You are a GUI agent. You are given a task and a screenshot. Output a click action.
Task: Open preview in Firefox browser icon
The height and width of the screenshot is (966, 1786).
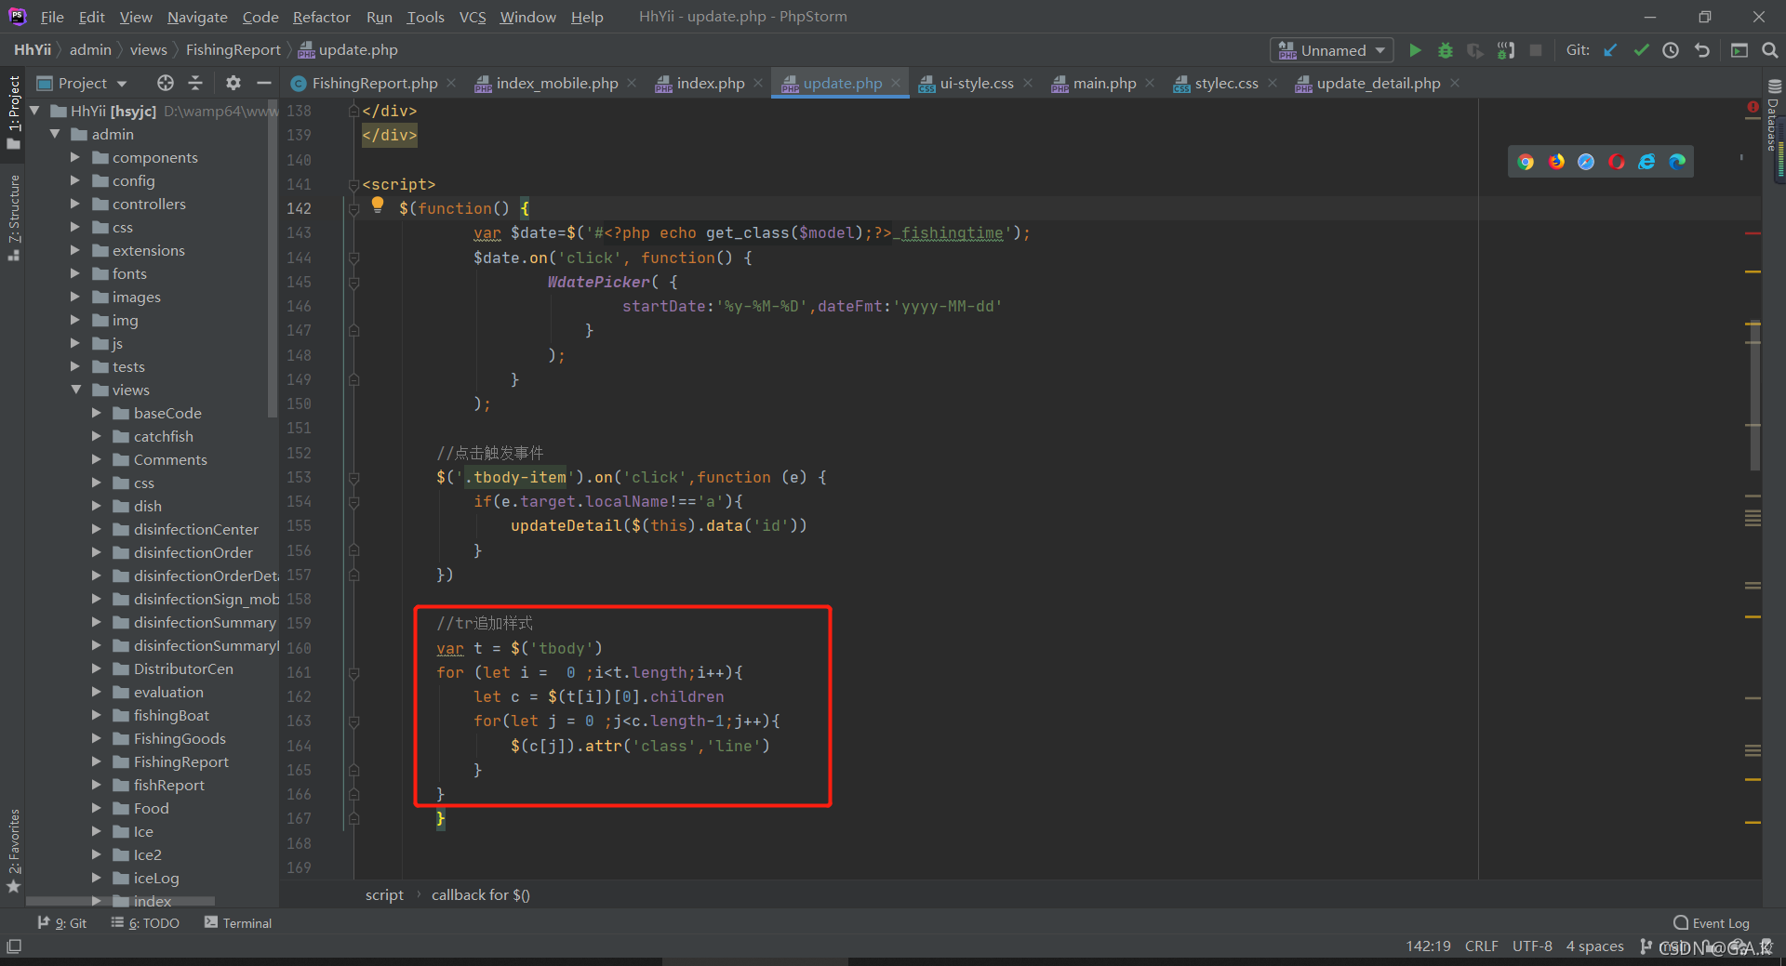coord(1556,162)
